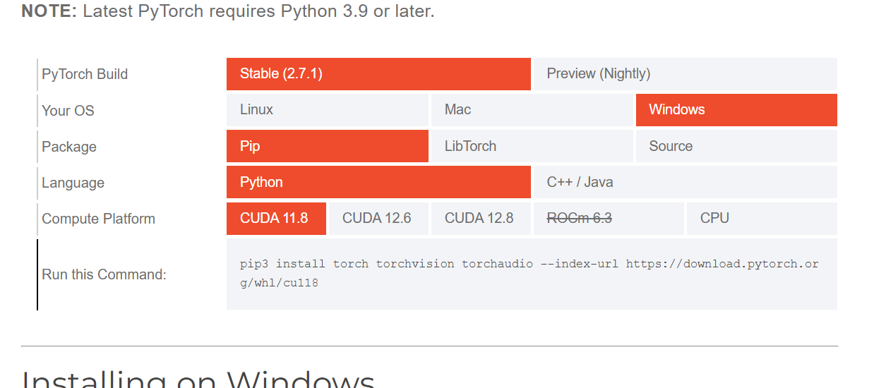Screen dimensions: 874x388
Task: Select the Stable (2.7.1) build option
Action: 378,74
